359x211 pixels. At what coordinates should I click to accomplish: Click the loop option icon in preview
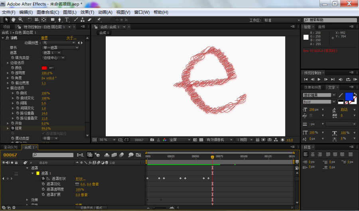click(x=348, y=79)
